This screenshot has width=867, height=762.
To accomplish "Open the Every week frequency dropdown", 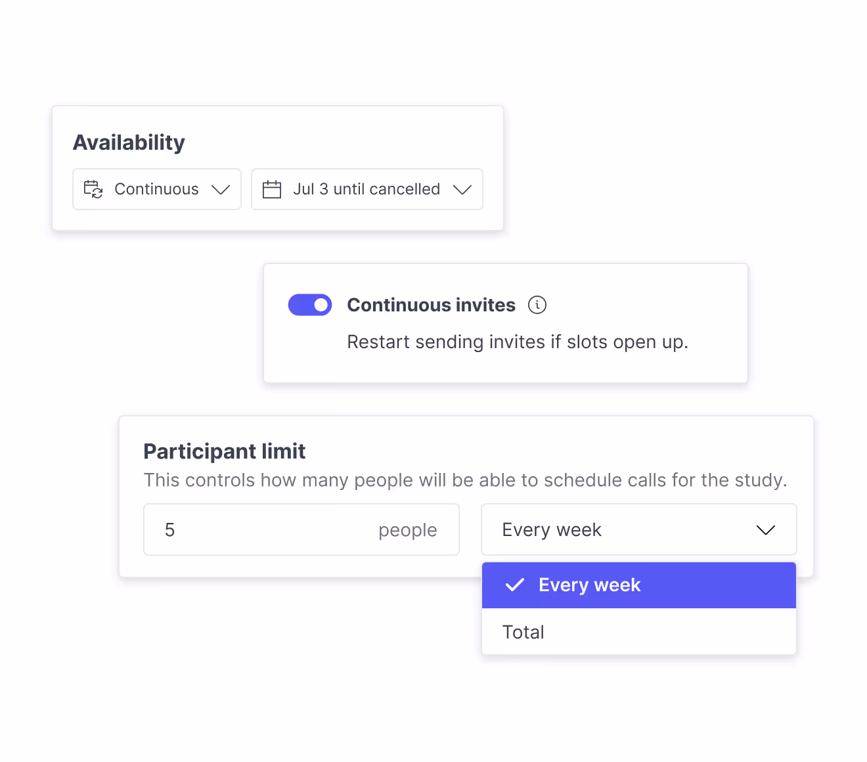I will click(x=638, y=529).
